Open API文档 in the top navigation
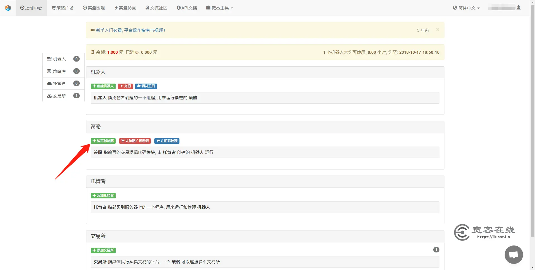The height and width of the screenshot is (270, 535). point(187,8)
